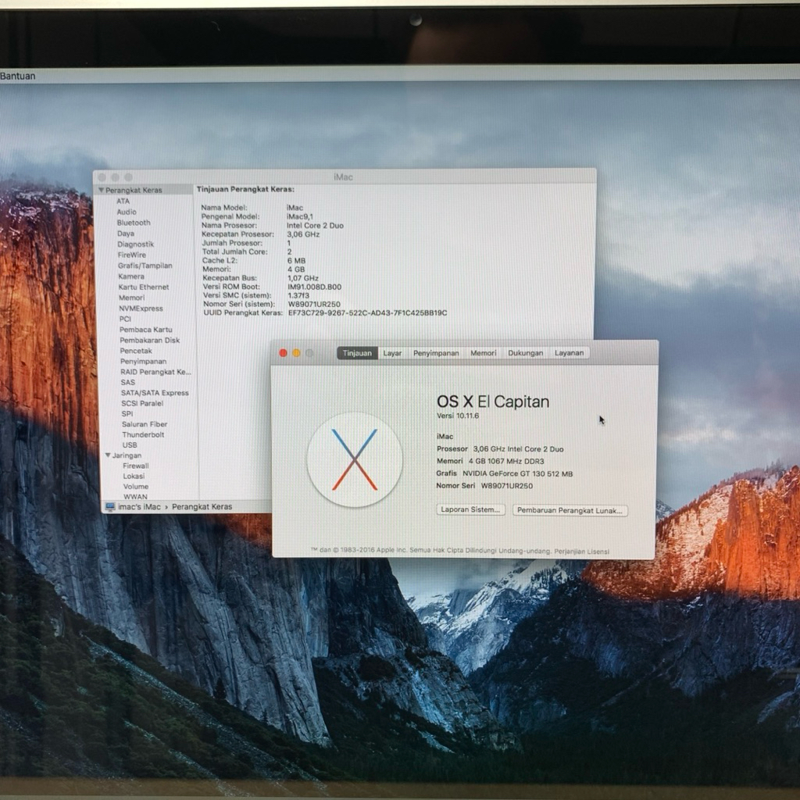
Task: Click serial number W89071UR250 in About window
Action: click(506, 486)
